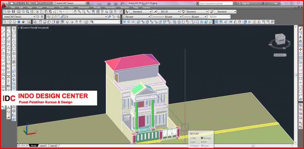The image size is (304, 149).
Task: Open the Workspaces toolbar AutoCAD Classic dropdown
Action: pos(19,17)
